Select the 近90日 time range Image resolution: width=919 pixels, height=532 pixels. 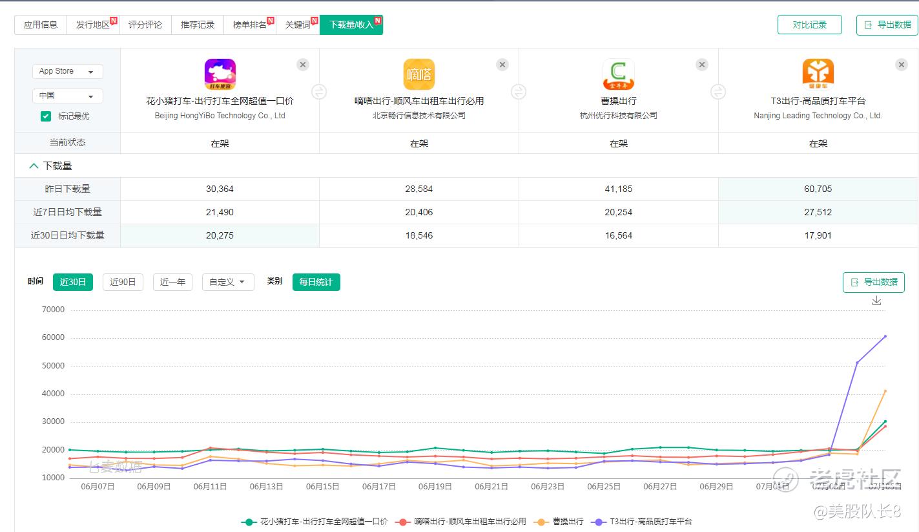[x=123, y=282]
